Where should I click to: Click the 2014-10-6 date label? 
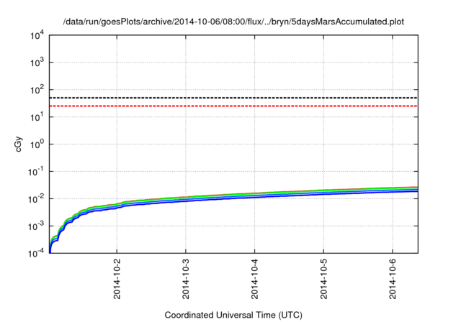coord(393,279)
